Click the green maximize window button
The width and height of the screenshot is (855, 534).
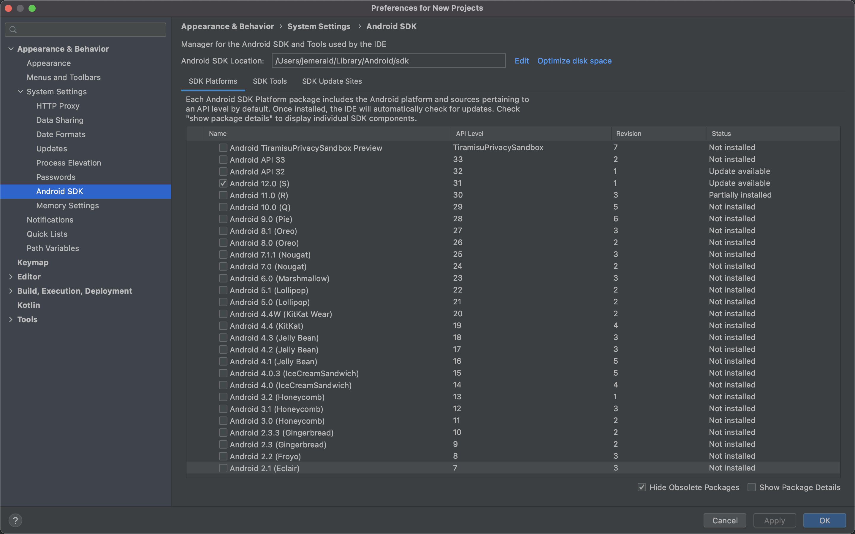(x=32, y=8)
